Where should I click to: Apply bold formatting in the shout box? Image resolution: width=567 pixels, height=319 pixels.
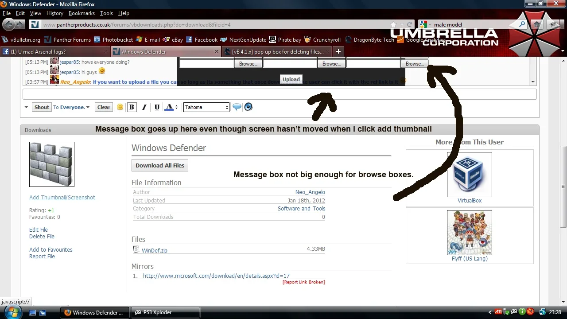(x=132, y=107)
